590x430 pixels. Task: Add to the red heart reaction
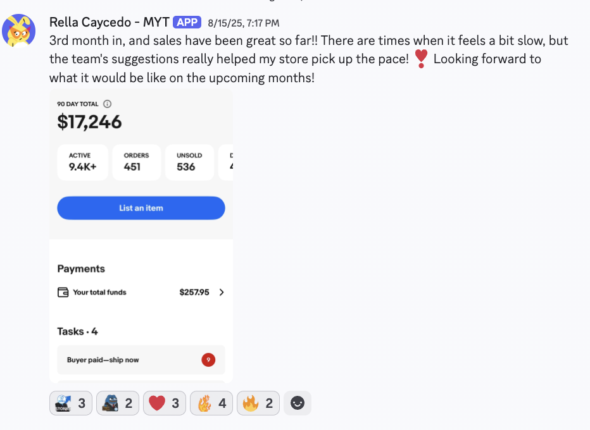point(165,403)
